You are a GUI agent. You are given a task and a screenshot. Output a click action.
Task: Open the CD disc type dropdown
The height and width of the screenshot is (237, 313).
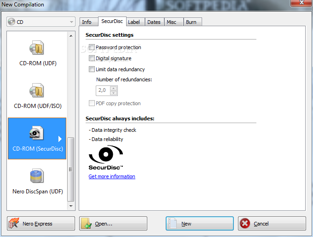point(41,22)
